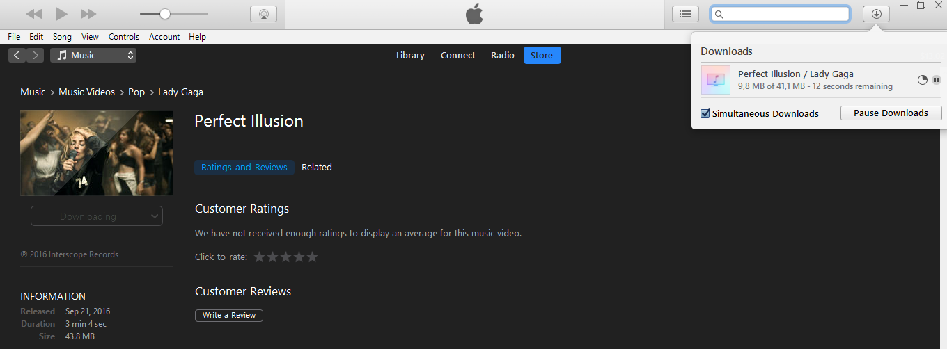Click the 2016 Interscope Records copyright text
Image resolution: width=947 pixels, height=349 pixels.
click(70, 254)
